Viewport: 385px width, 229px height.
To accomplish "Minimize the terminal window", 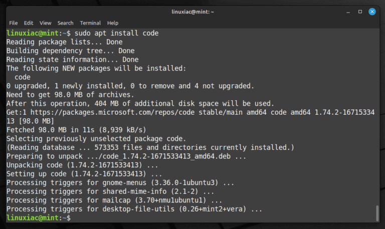I will (348, 12).
